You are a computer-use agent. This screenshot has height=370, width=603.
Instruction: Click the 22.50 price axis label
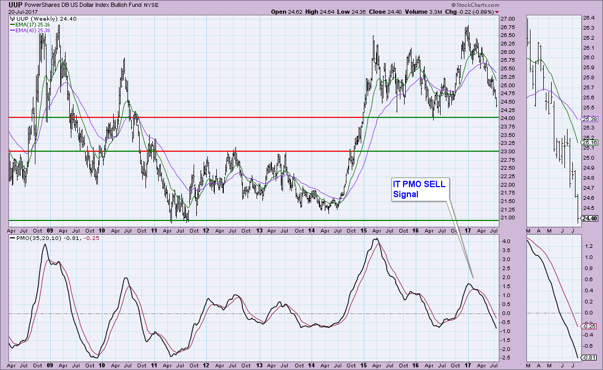[x=508, y=168]
